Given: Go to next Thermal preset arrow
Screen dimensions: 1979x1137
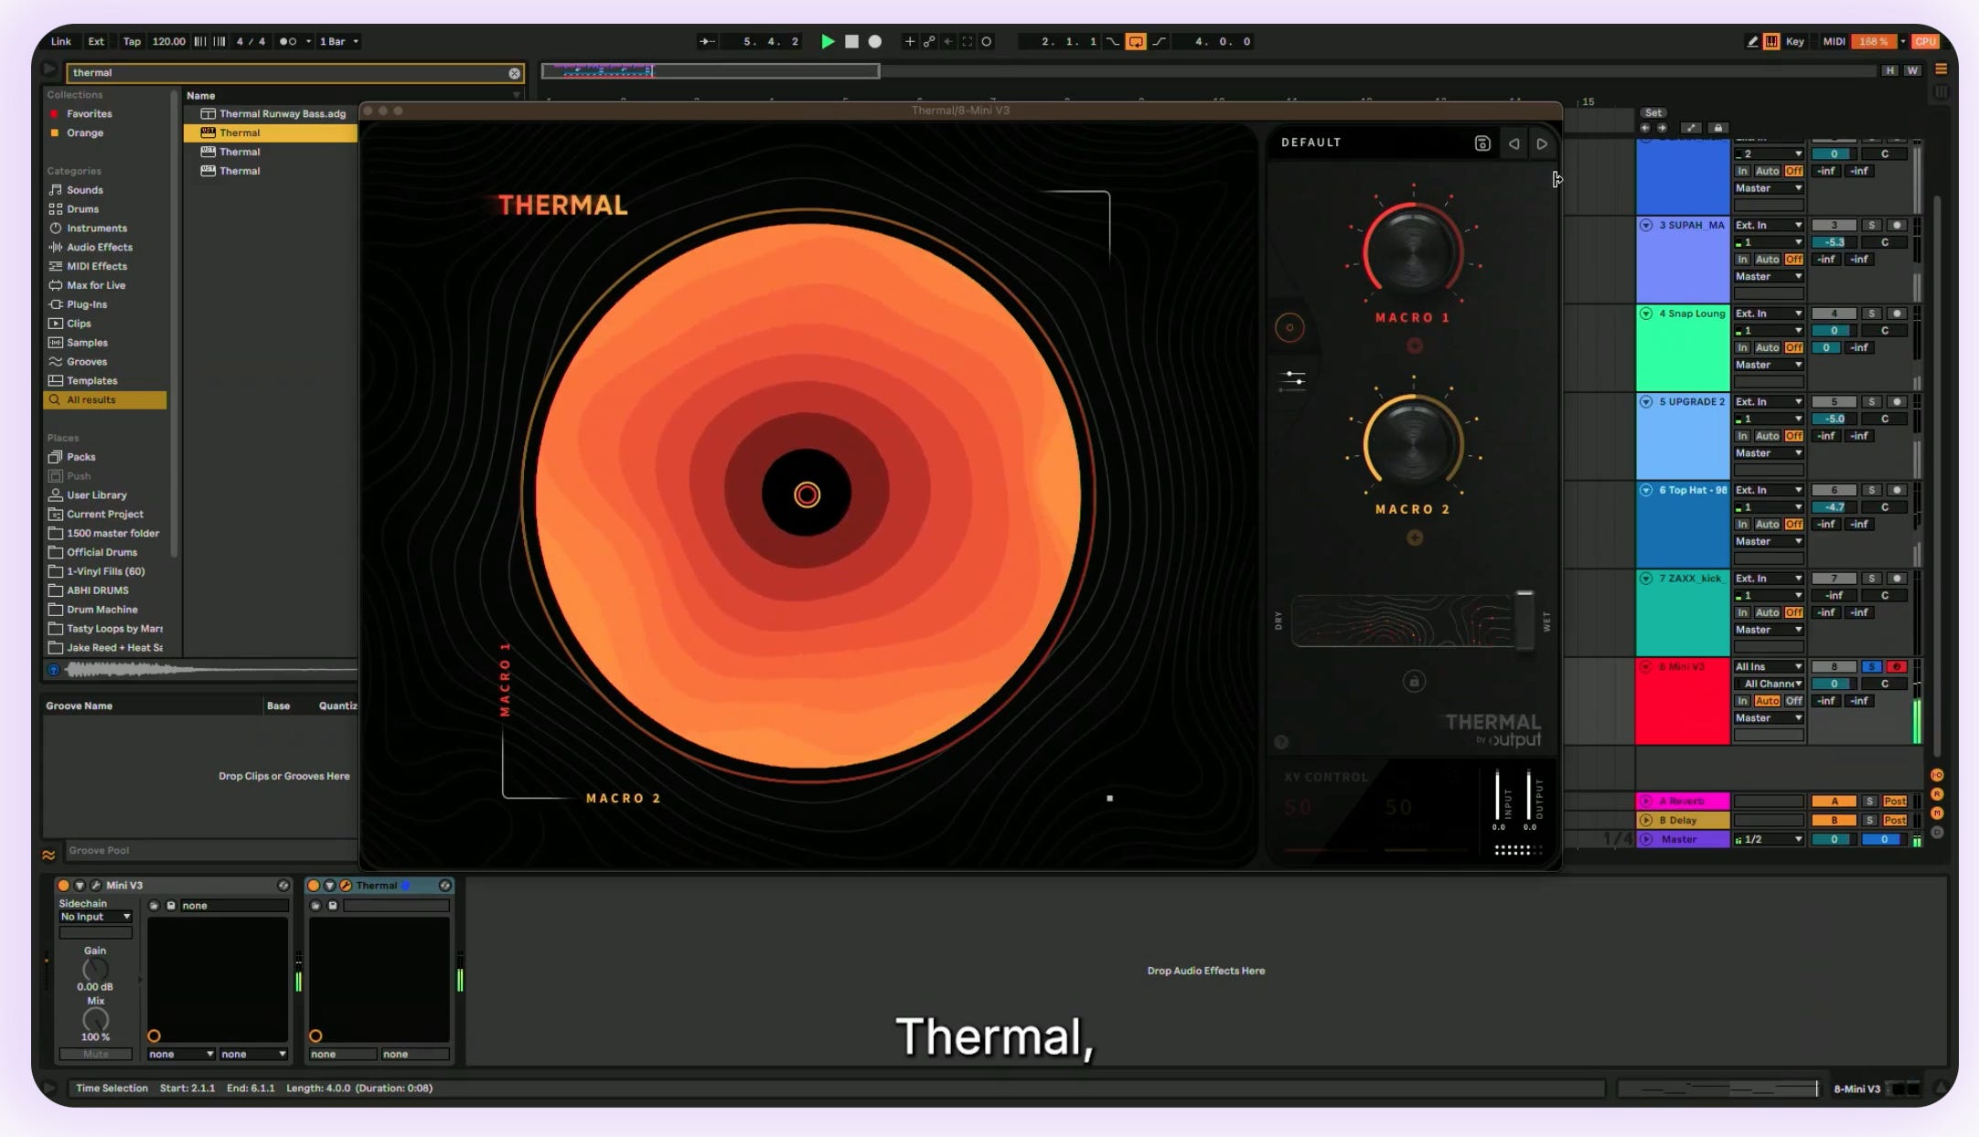Looking at the screenshot, I should tap(1542, 143).
